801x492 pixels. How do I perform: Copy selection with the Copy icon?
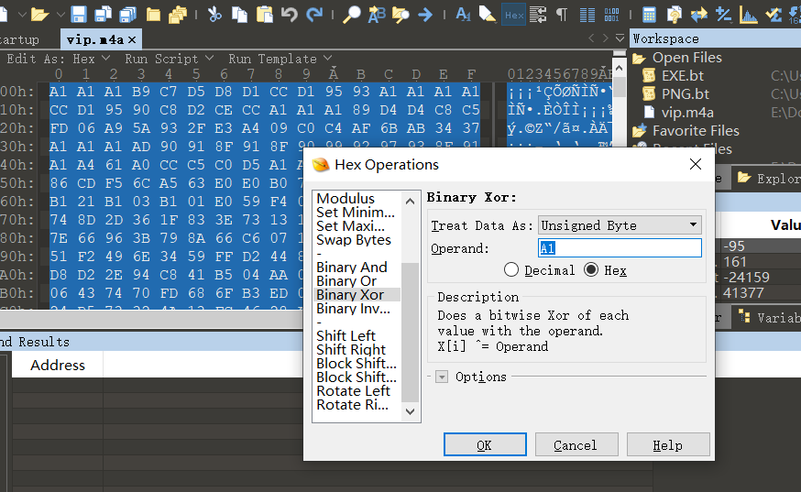point(239,15)
